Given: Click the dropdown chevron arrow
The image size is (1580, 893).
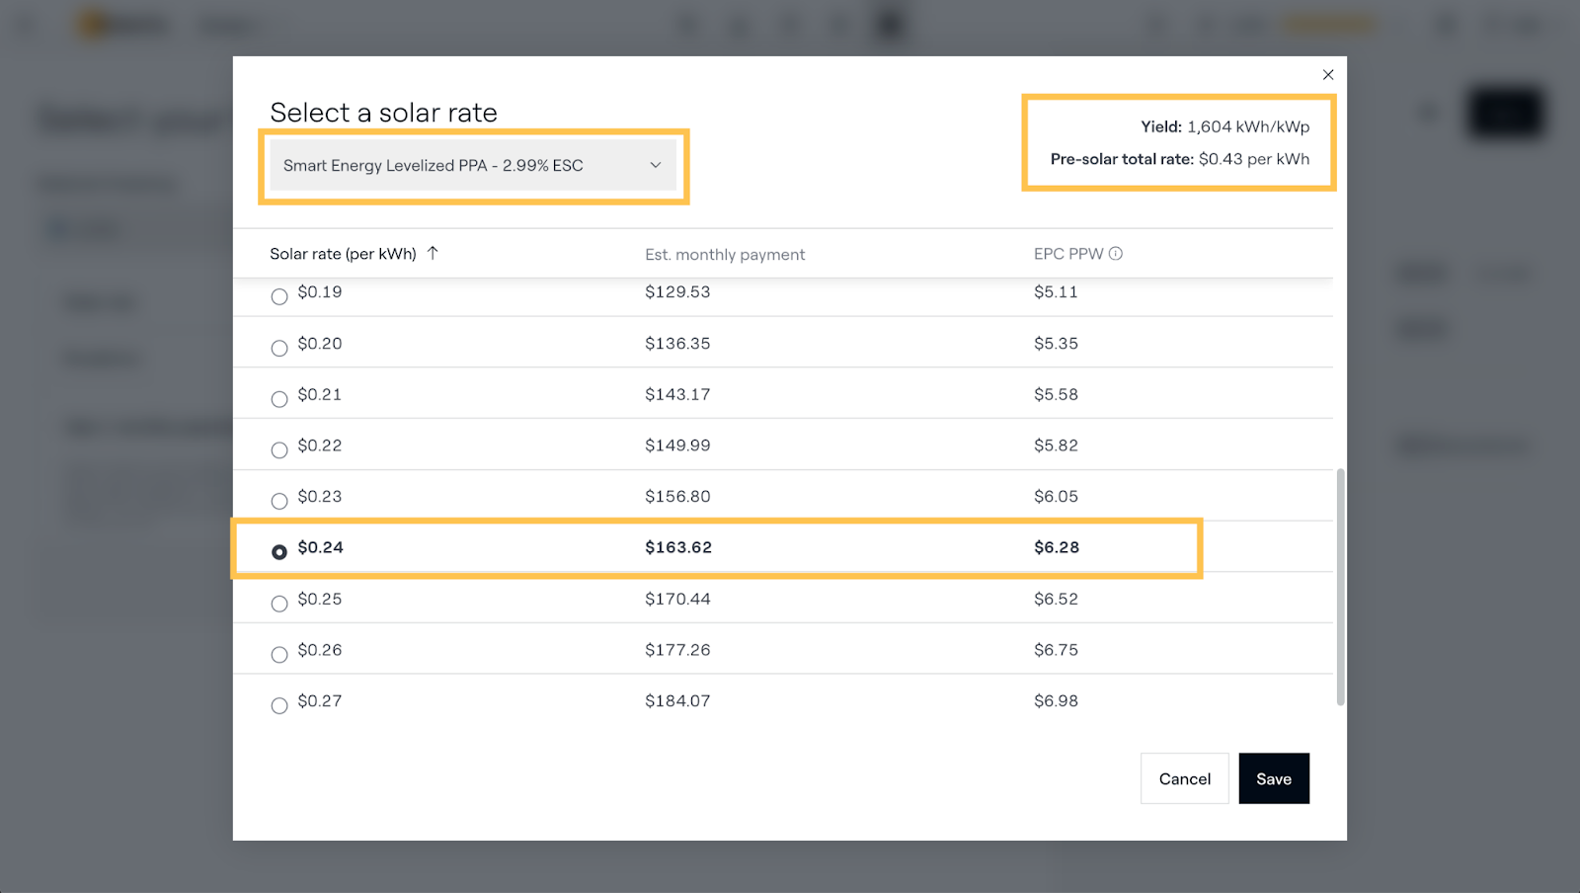Looking at the screenshot, I should 656,166.
